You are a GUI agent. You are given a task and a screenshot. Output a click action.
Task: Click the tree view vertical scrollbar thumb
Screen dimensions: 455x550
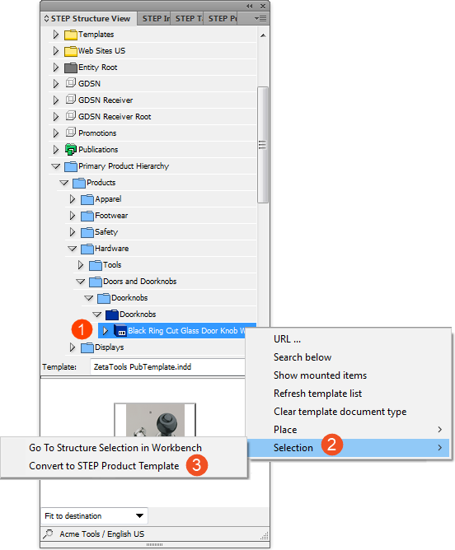point(263,145)
